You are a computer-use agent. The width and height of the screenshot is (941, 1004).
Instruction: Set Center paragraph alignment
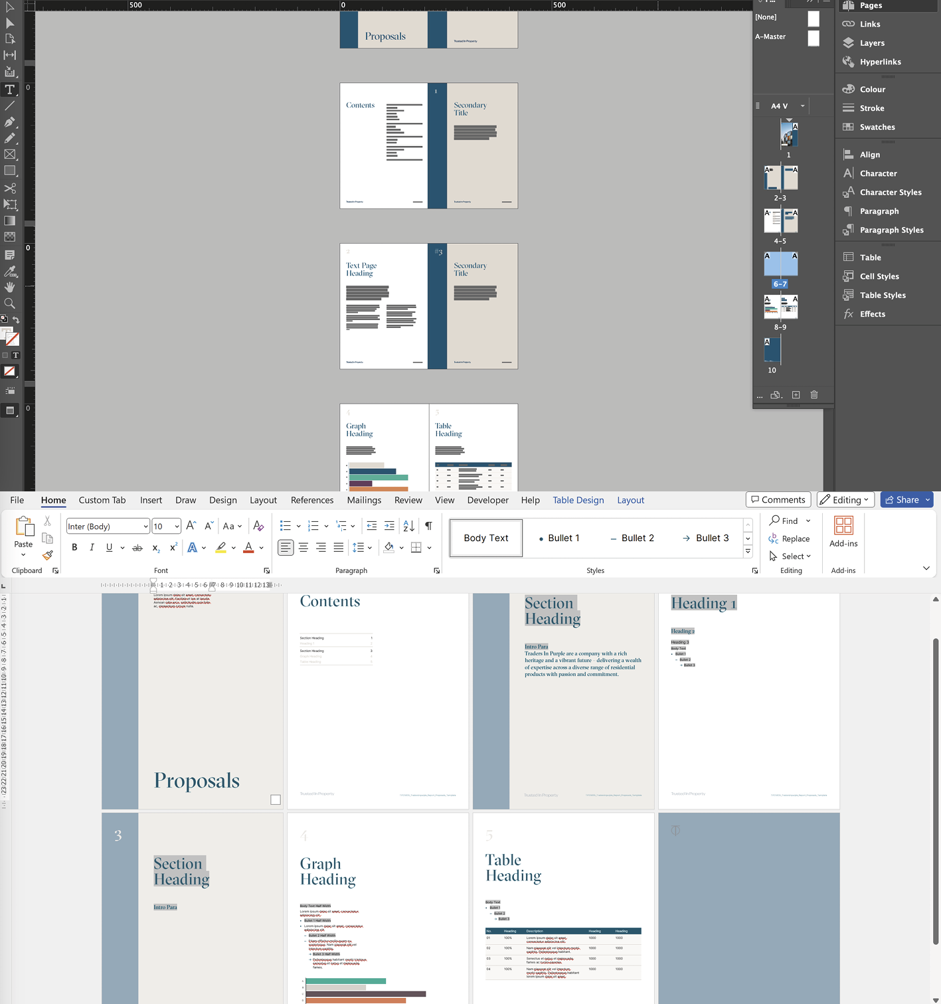click(x=303, y=547)
